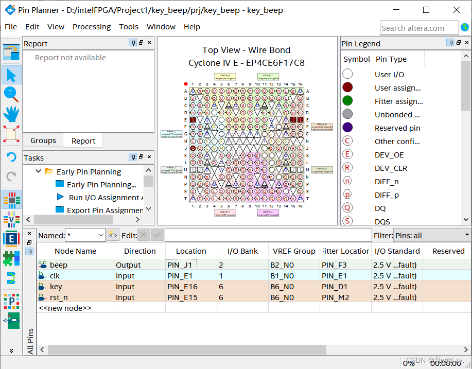
Task: Click the differential pair connection icon
Action: pyautogui.click(x=11, y=278)
